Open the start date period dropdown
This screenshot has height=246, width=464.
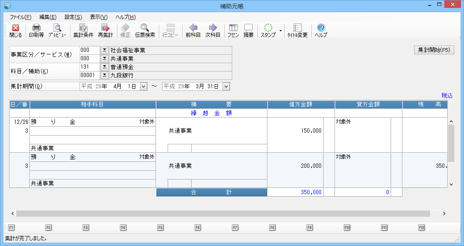point(143,86)
